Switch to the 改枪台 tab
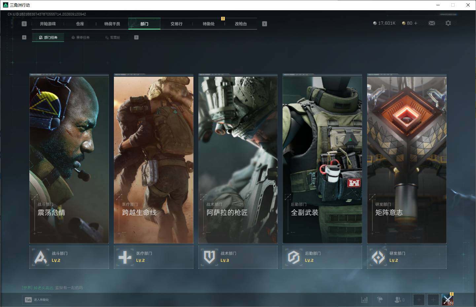This screenshot has height=307, width=476. [241, 24]
